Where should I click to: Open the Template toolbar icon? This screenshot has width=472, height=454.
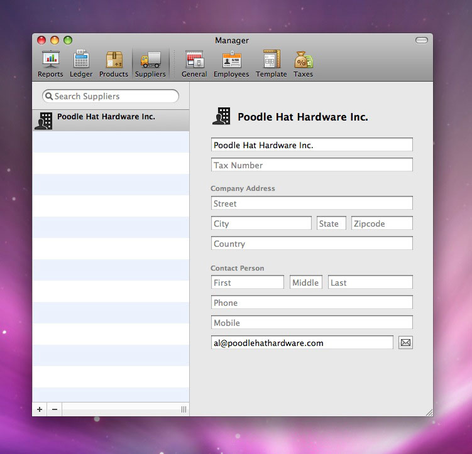point(272,59)
